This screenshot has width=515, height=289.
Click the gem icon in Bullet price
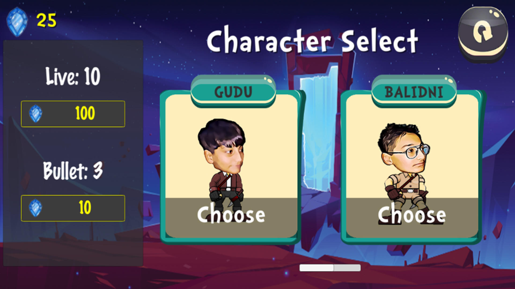click(x=35, y=208)
